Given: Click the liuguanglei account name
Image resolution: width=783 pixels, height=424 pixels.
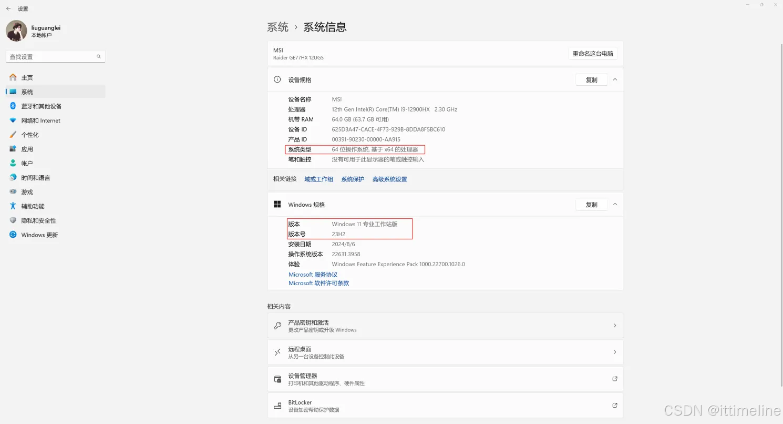Looking at the screenshot, I should coord(46,28).
